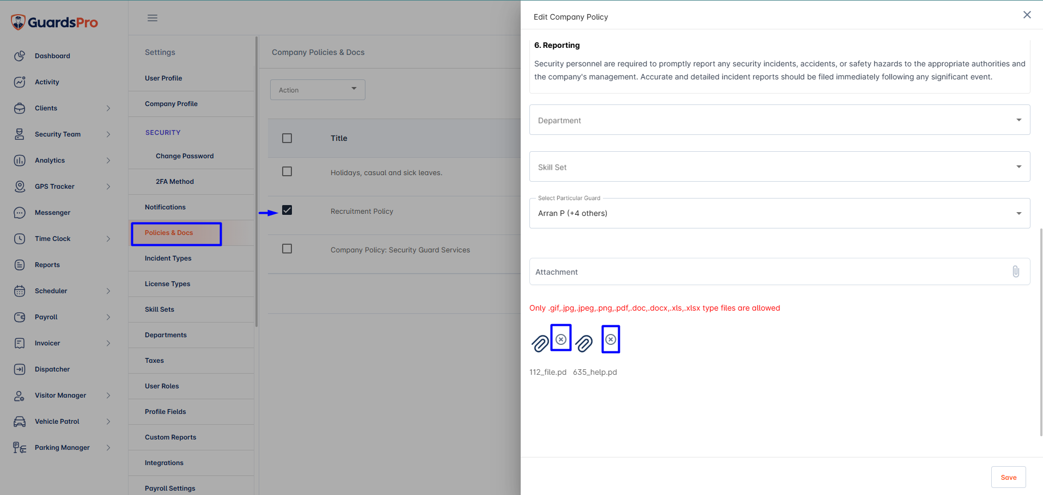Open Taxes settings
This screenshot has height=495, width=1043.
coord(191,361)
